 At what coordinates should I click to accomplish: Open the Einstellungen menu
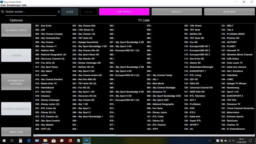(x=14, y=5)
